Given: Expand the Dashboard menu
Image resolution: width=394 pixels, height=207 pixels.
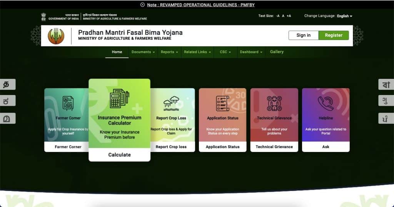Looking at the screenshot, I should click(x=251, y=52).
